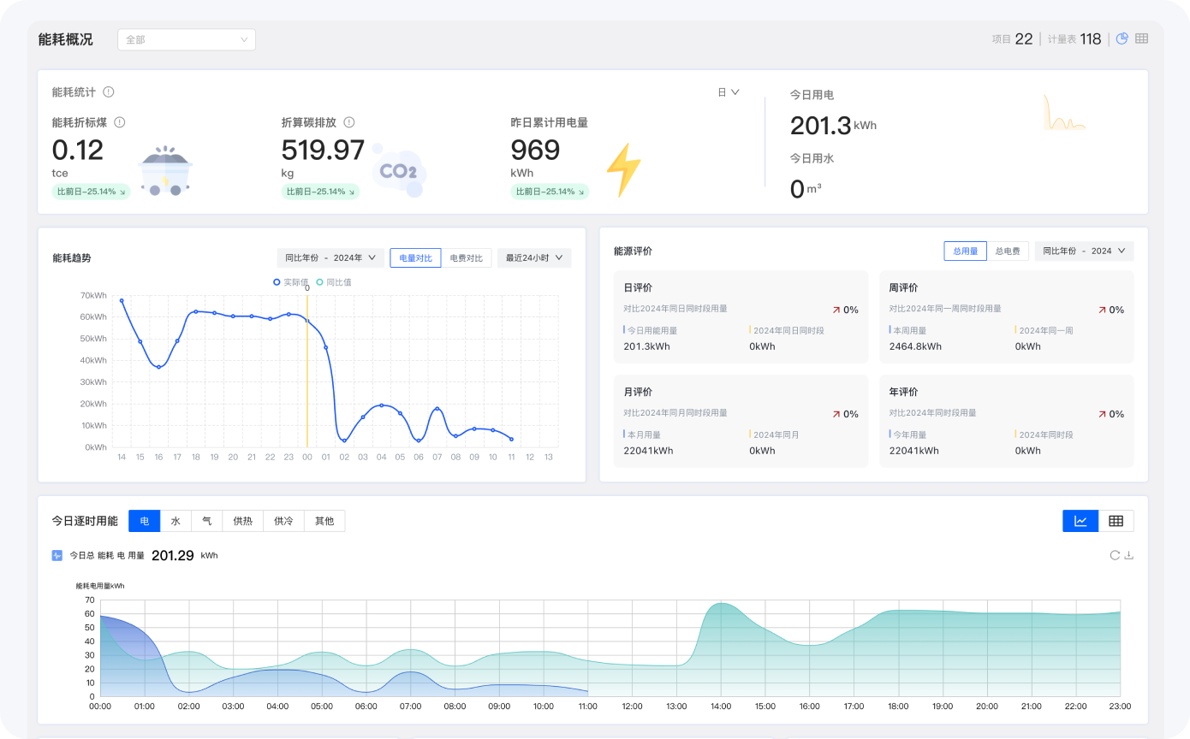
Task: Toggle 实际值 legend series in trend chart
Action: pos(290,282)
